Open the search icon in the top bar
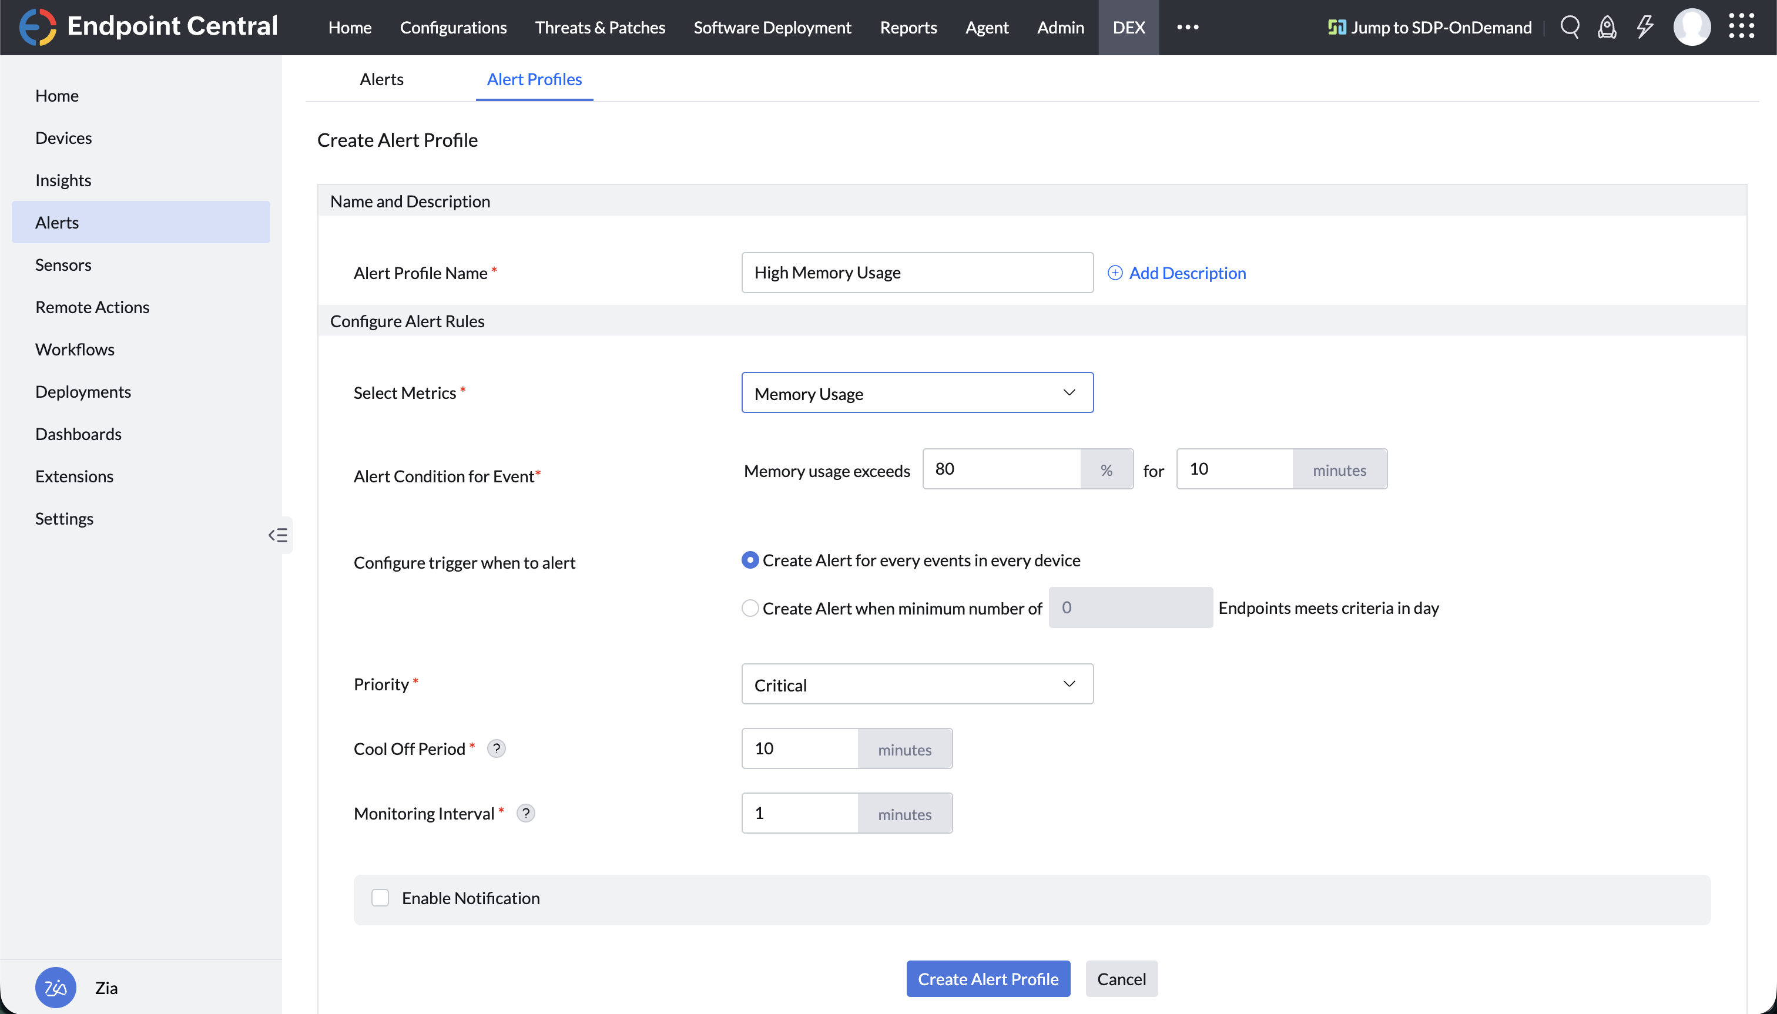Screen dimensions: 1777x1014 pyautogui.click(x=1570, y=26)
